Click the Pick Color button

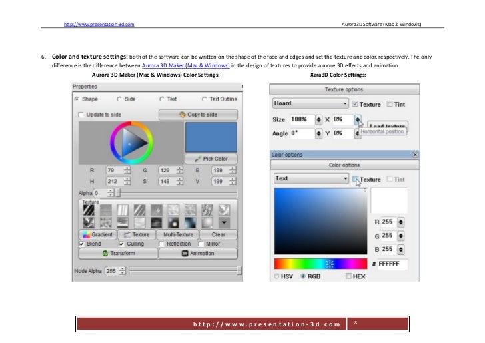(x=211, y=159)
